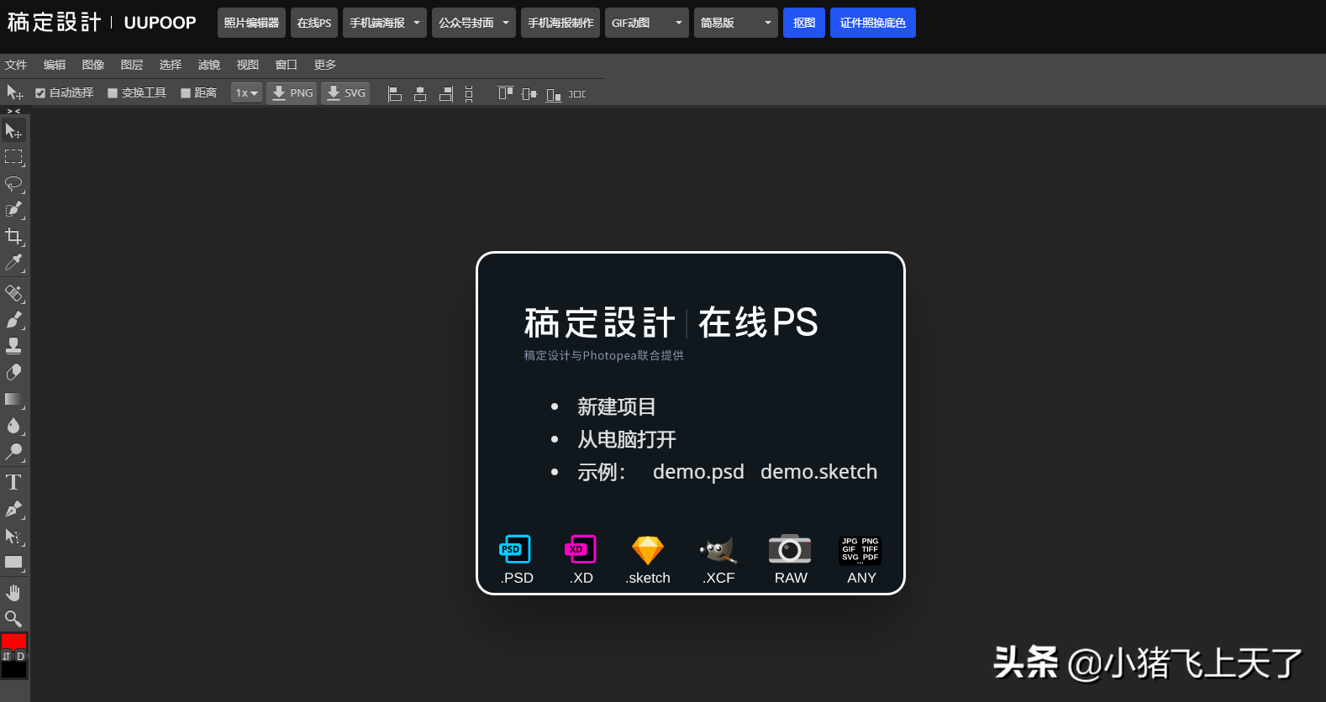Select the Eraser tool
Viewport: 1326px width, 702px height.
pyautogui.click(x=13, y=372)
